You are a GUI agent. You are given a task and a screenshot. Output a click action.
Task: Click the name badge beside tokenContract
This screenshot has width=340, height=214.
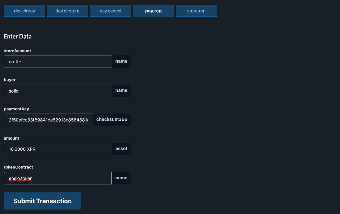pos(121,178)
